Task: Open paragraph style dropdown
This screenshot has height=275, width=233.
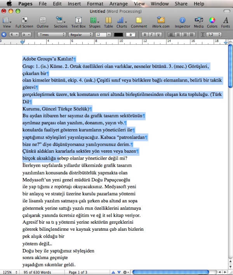Action: pyautogui.click(x=14, y=35)
